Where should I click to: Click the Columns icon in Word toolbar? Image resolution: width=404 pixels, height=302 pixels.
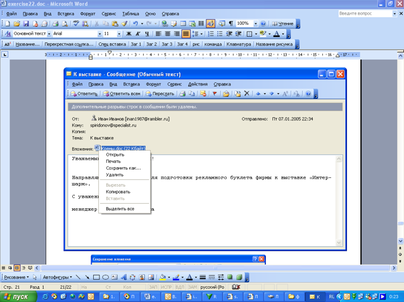[201, 23]
